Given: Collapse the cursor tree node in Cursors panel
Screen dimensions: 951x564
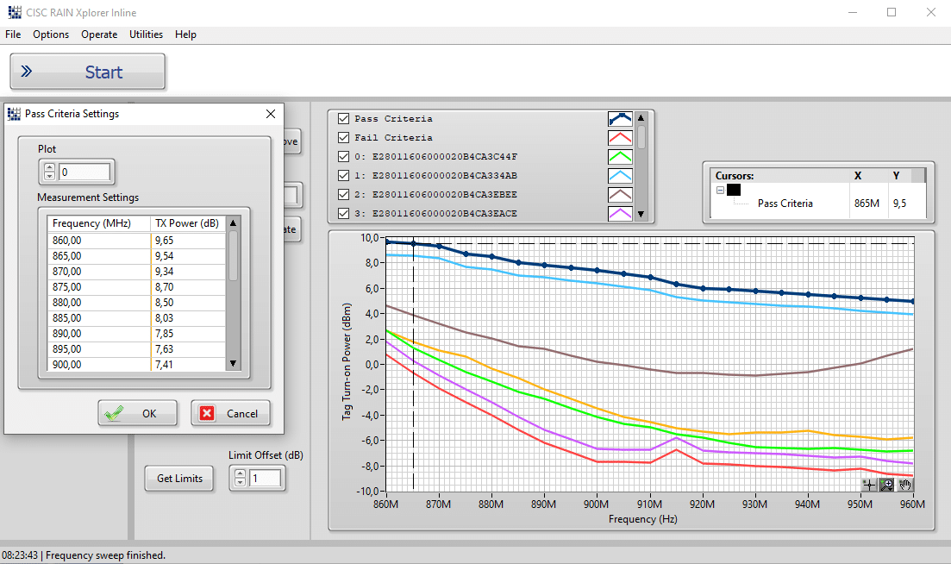Looking at the screenshot, I should point(719,189).
